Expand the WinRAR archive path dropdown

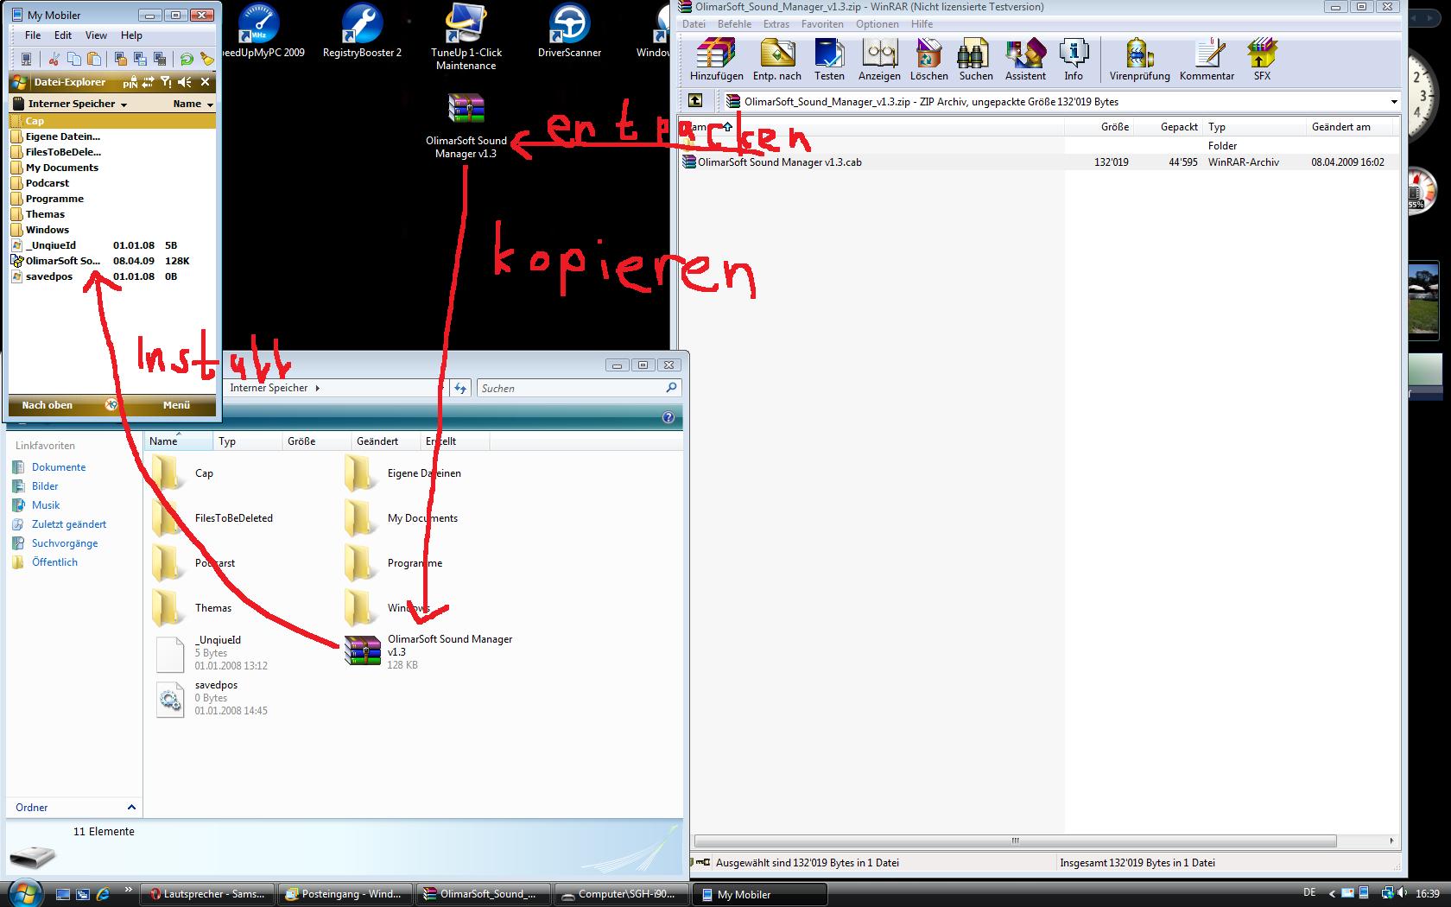(x=1393, y=102)
